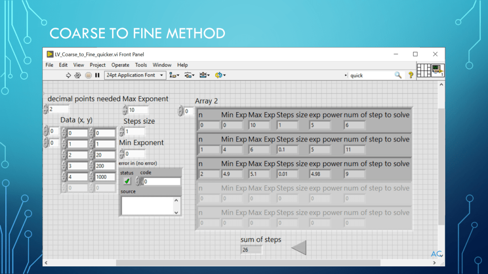This screenshot has height=274, width=488.
Task: Click the VI icon in top-right corner
Action: pyautogui.click(x=438, y=70)
